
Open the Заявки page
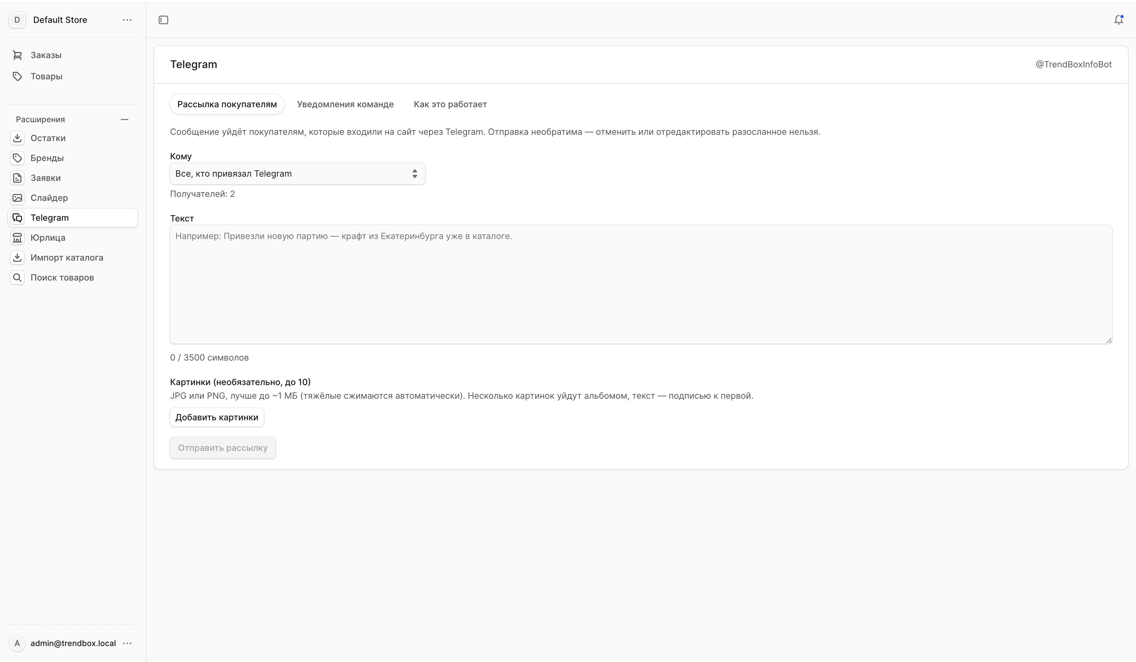click(x=72, y=178)
